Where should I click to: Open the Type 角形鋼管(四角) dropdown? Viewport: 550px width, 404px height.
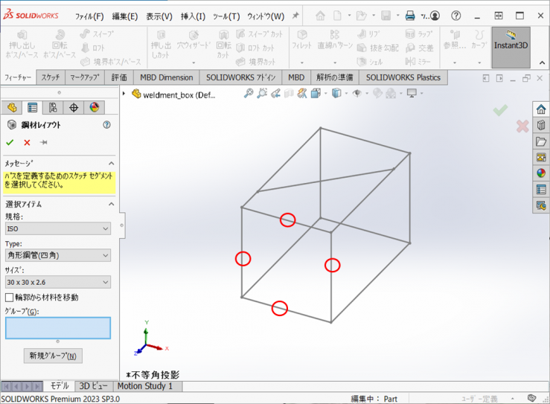58,256
